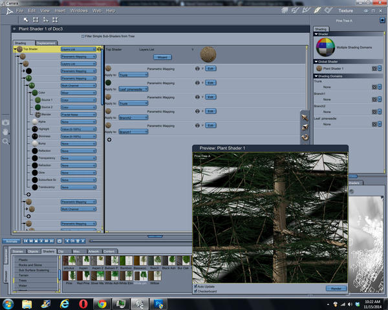Open the Leaf pineneedle Apply to dropdown

click(134, 89)
